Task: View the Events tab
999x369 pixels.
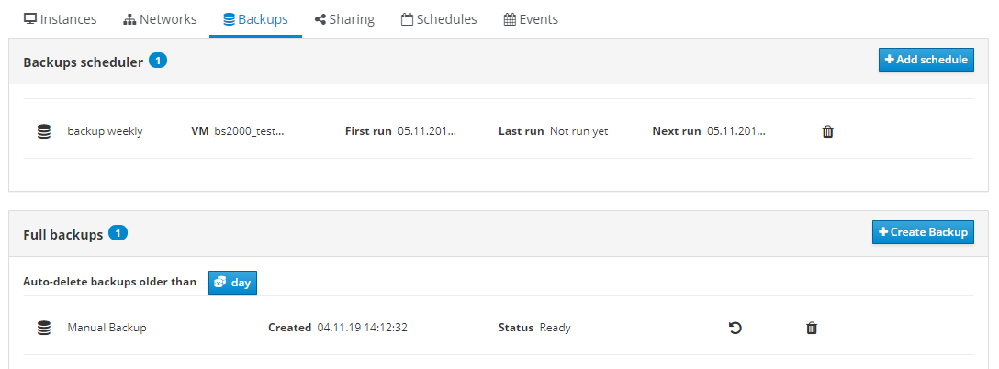Action: click(x=531, y=19)
